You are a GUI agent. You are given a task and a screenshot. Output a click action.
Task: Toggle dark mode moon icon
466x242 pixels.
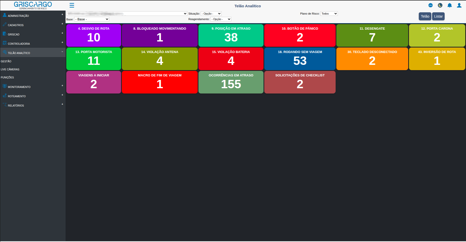(440, 5)
